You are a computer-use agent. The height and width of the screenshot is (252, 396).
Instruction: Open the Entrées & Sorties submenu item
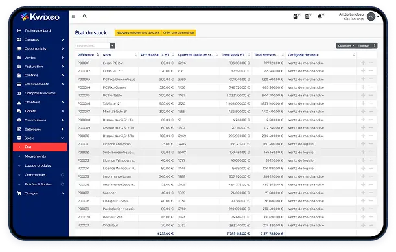(38, 184)
